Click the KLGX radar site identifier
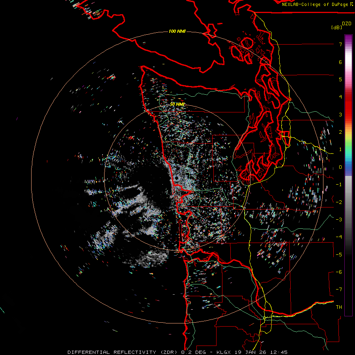355x355 pixels. [224, 352]
